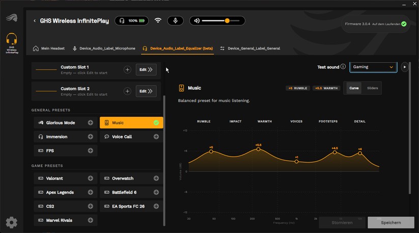Toggle the microphone mute button
This screenshot has width=419, height=233.
[175, 20]
